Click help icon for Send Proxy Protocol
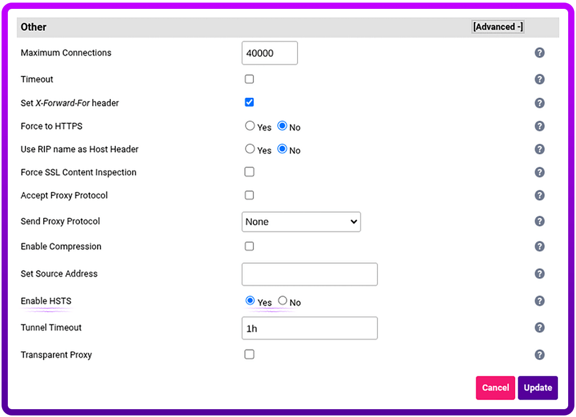 [539, 222]
